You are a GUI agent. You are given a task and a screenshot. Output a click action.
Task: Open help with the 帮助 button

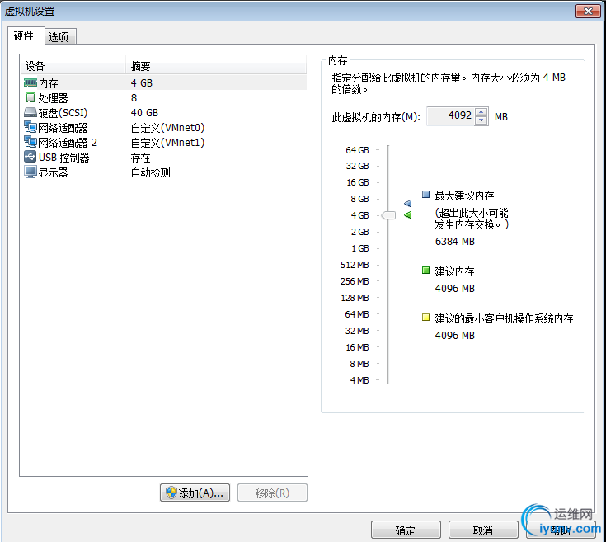click(561, 530)
